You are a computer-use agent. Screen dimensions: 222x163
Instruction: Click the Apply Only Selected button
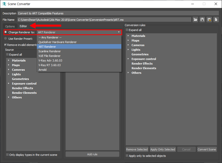point(163,149)
